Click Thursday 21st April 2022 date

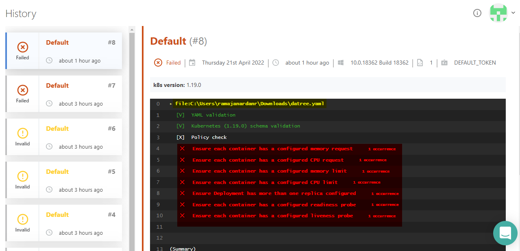coord(233,63)
